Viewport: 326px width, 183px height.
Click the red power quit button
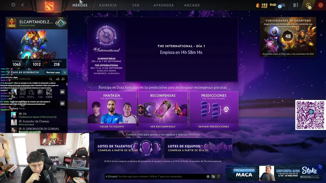321,5
